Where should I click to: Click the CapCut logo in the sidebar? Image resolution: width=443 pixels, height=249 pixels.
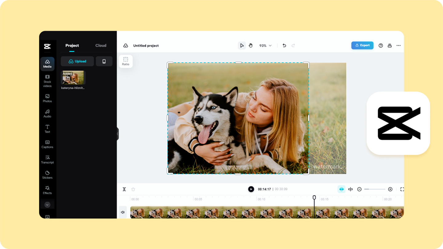tap(47, 46)
